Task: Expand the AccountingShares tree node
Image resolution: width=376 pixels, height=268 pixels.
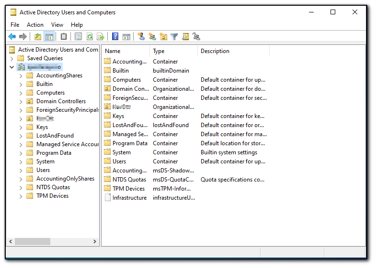Action: coord(21,76)
